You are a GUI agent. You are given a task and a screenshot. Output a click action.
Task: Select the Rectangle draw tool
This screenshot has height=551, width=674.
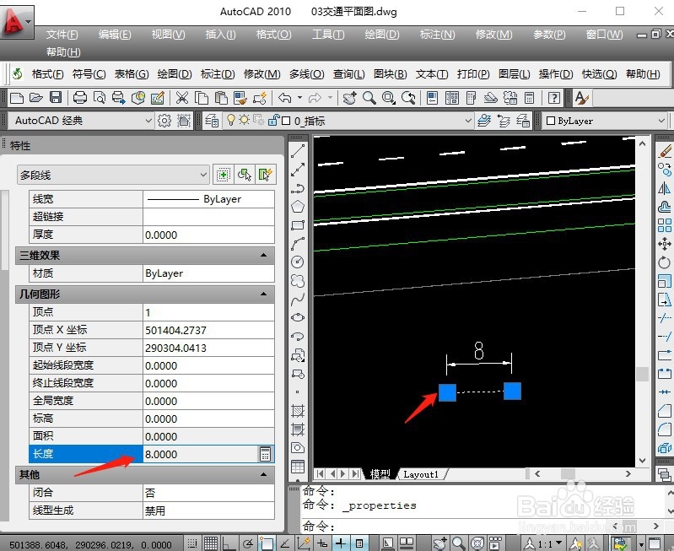298,225
